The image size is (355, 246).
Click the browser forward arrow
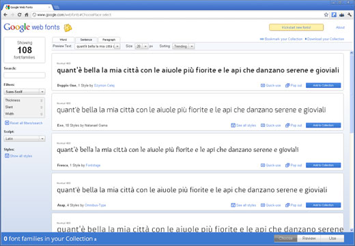(x=12, y=15)
